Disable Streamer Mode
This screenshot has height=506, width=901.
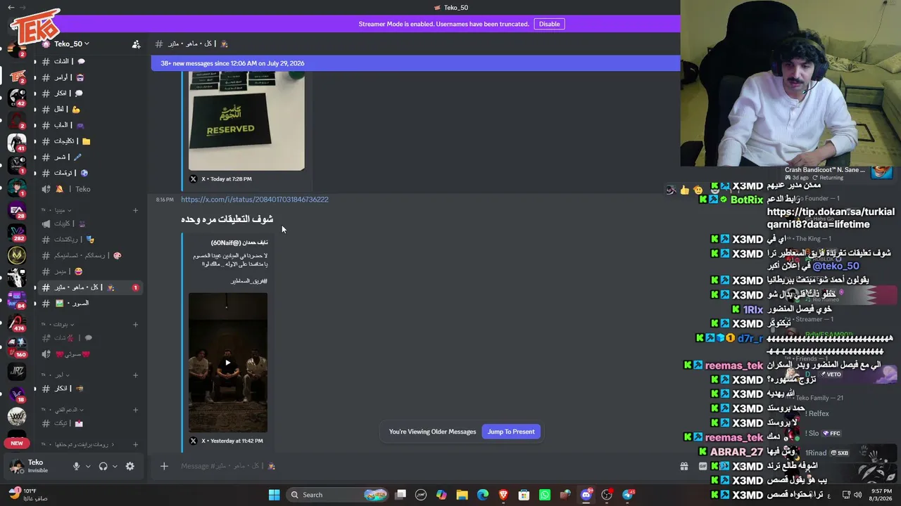click(x=549, y=24)
